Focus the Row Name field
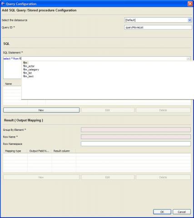Image resolution: width=194 pixels, height=218 pixels. click(136, 137)
